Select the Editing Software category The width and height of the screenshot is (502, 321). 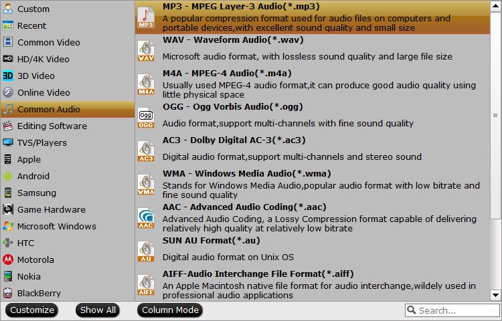[x=52, y=126]
